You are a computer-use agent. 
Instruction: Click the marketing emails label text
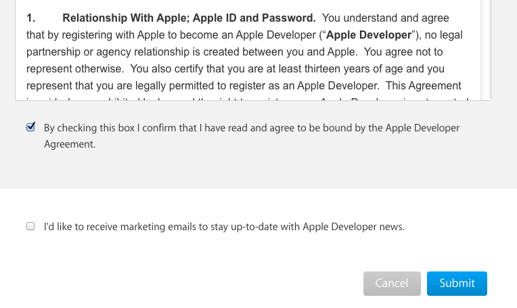point(224,227)
